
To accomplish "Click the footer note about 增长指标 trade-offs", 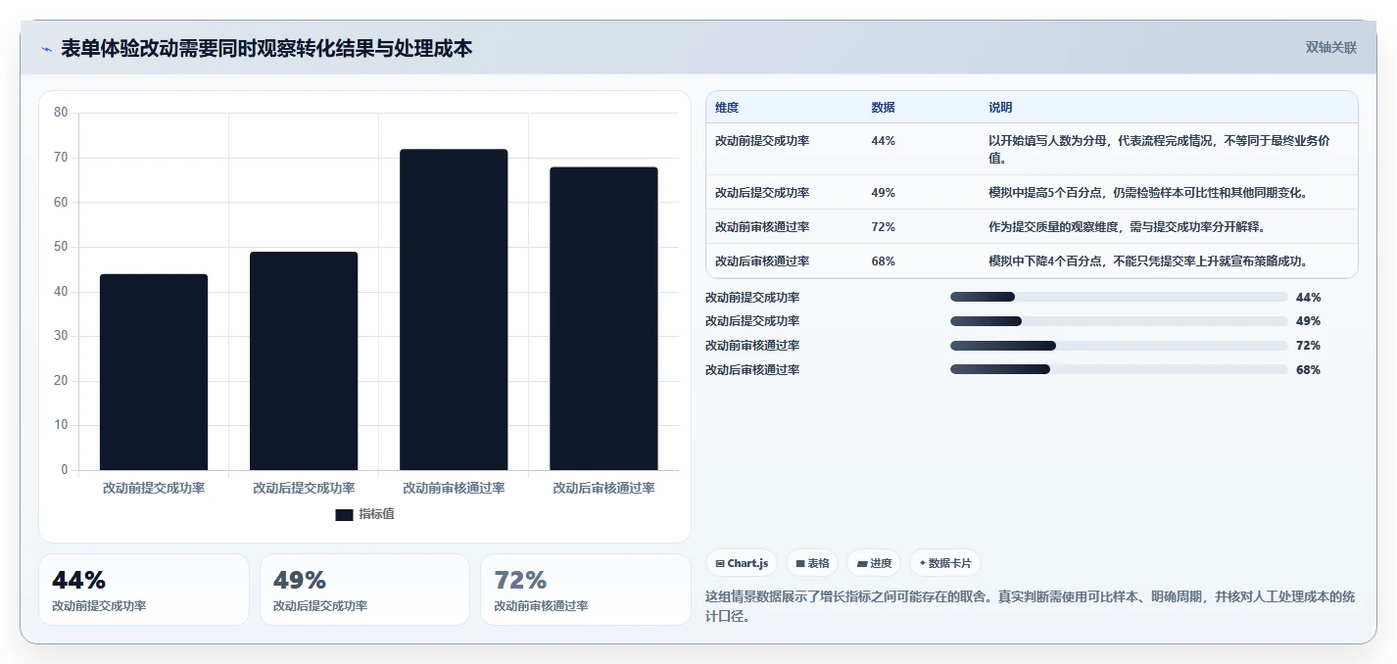I will [1030, 607].
